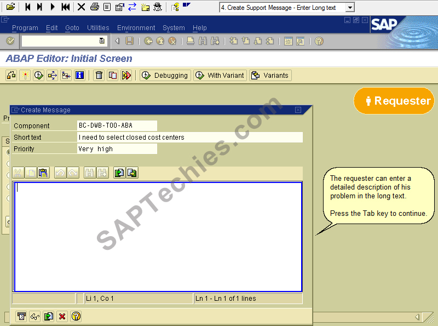Click the blue swap arrows icon in player bar

click(x=132, y=7)
